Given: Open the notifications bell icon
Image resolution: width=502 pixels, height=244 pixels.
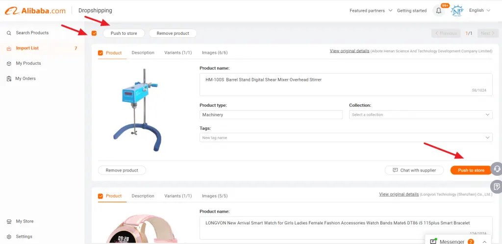Looking at the screenshot, I should coord(439,11).
